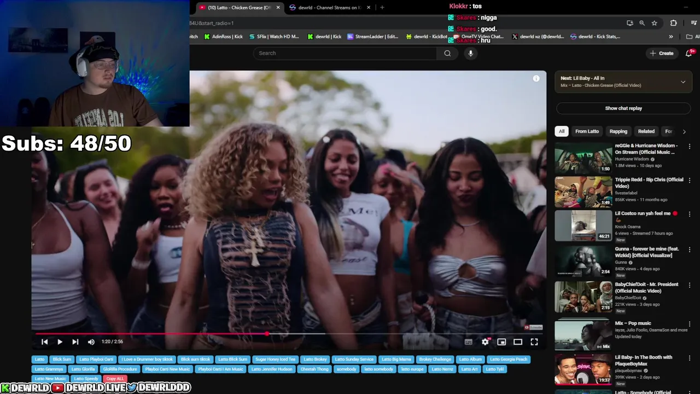700x394 pixels.
Task: Open the browser extensions puzzle icon
Action: tap(673, 23)
